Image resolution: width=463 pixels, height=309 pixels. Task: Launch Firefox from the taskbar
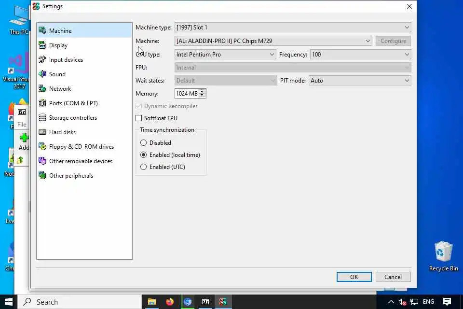coord(170,302)
